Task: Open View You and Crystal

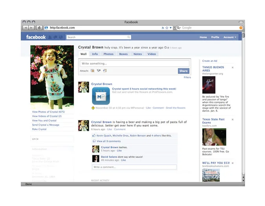Action: click(44, 120)
